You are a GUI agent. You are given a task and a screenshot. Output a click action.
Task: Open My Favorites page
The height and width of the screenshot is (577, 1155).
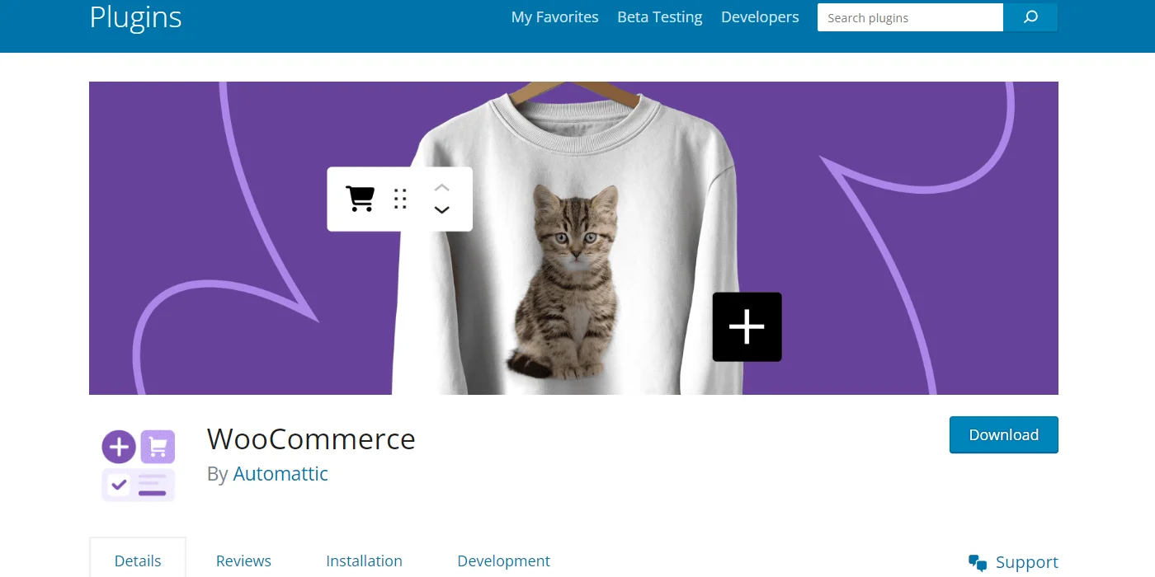click(x=554, y=17)
